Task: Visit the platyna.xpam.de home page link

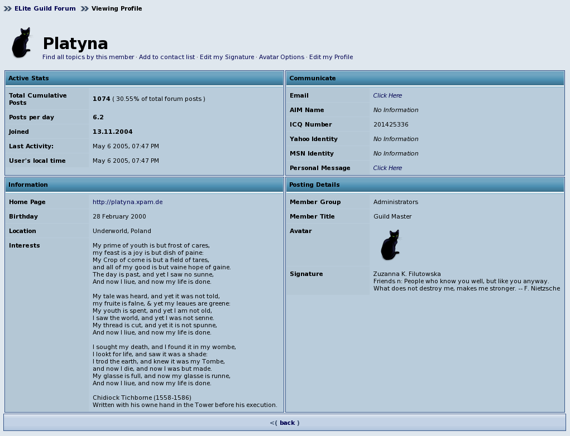Action: point(128,202)
